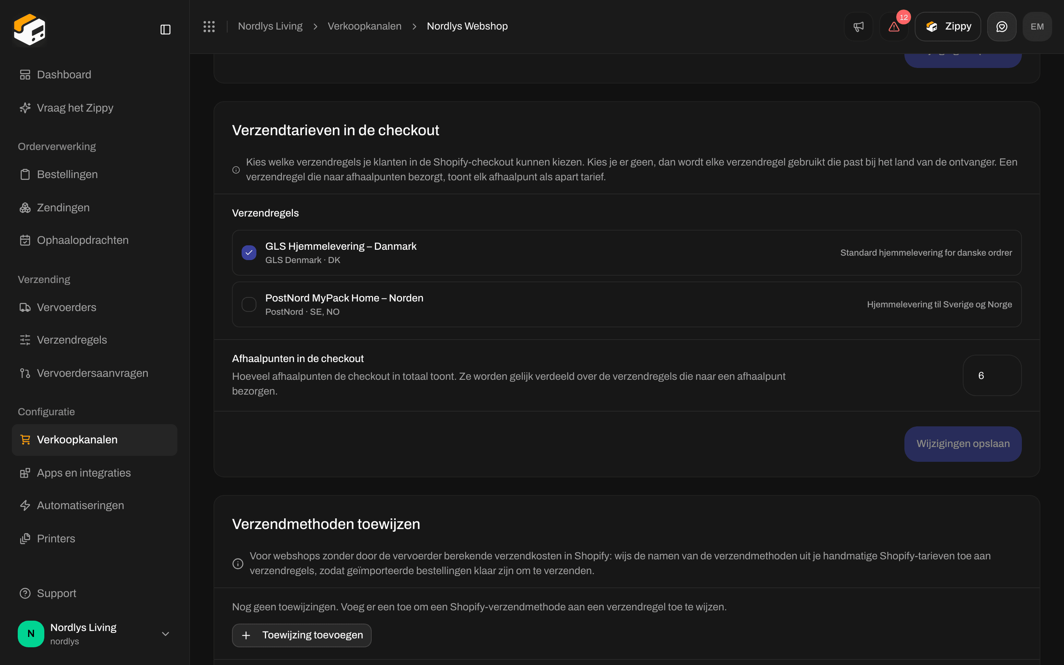Click the 'Afhaalpunten in de checkout' label

(298, 358)
